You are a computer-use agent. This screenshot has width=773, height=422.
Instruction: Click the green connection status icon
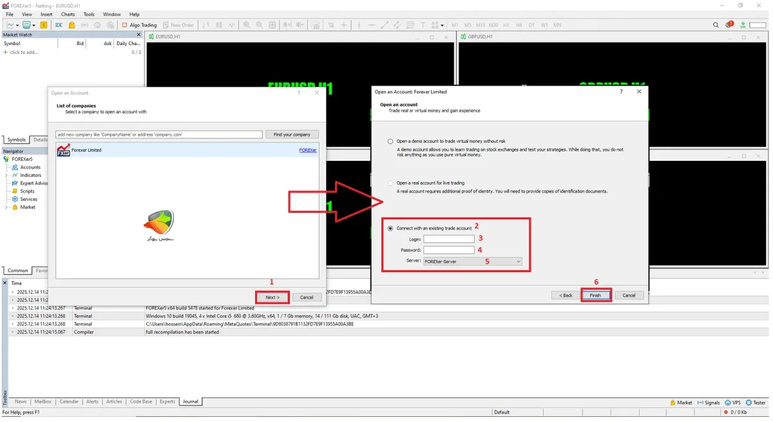tap(743, 25)
